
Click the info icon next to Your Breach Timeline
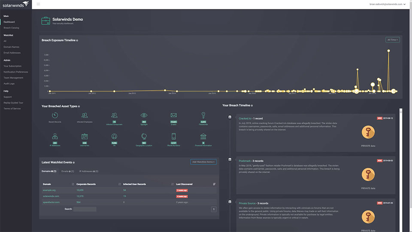click(x=252, y=106)
